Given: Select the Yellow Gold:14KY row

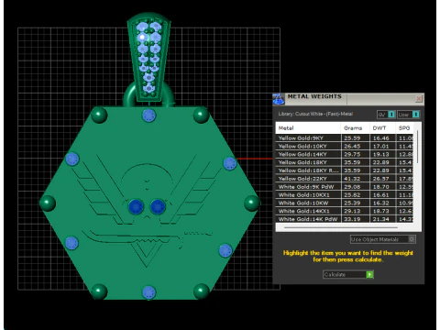Looking at the screenshot, I should pos(345,154).
